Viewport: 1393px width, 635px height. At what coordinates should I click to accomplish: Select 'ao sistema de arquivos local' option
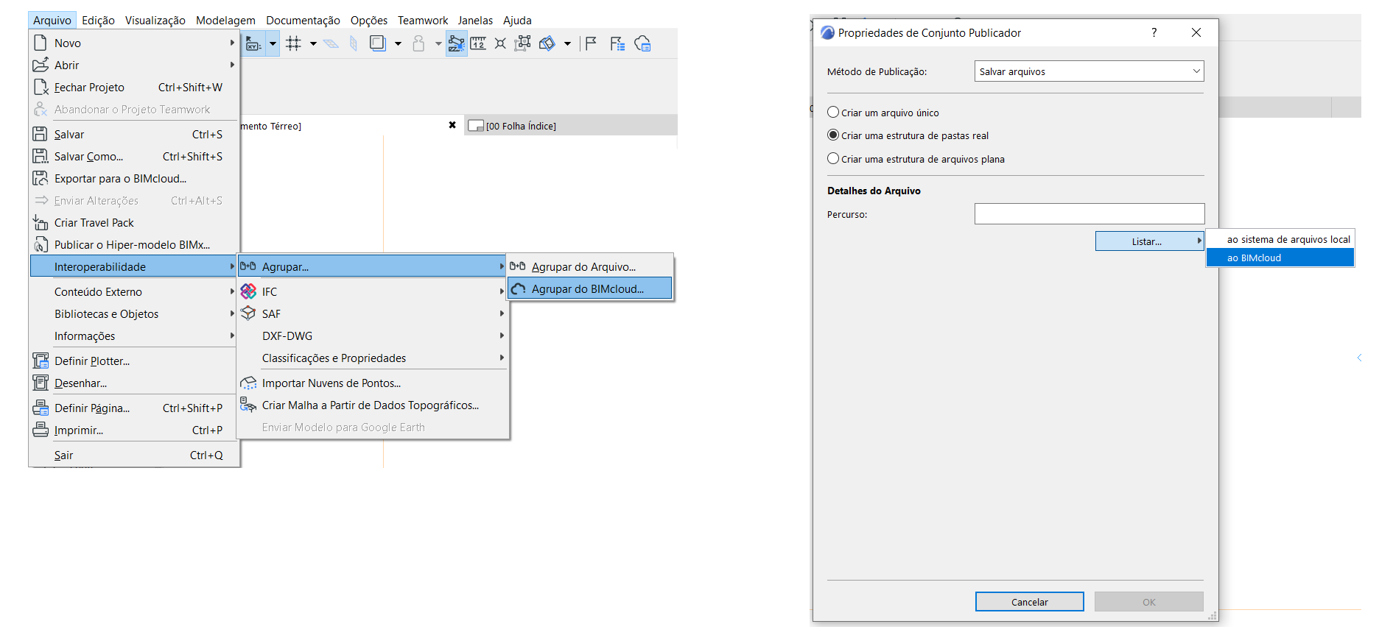pos(1288,240)
